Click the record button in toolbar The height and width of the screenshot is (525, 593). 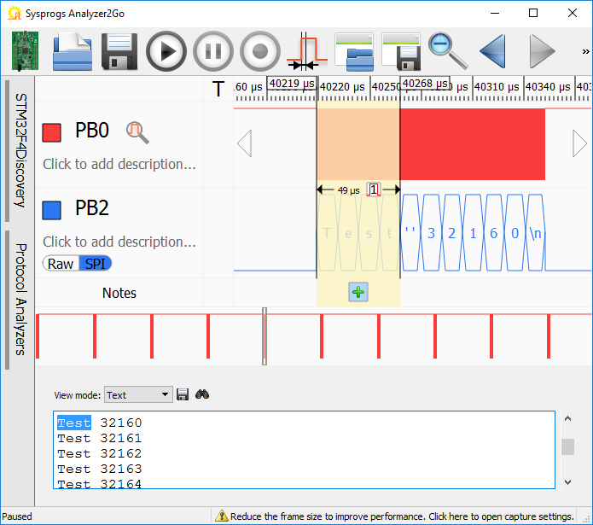pos(260,51)
